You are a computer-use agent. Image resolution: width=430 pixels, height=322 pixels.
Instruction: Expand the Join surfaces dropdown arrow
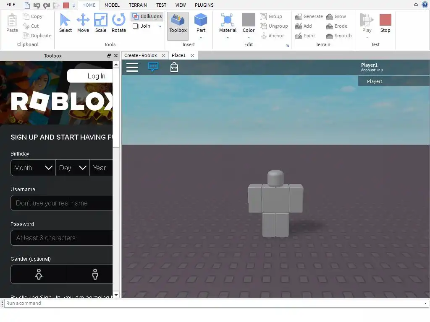click(160, 26)
